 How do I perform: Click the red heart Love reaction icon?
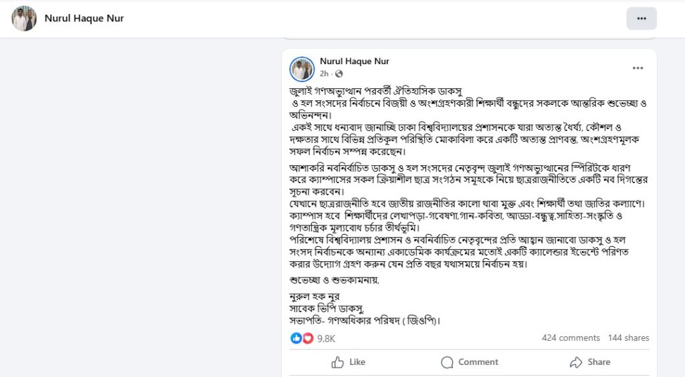click(x=308, y=338)
